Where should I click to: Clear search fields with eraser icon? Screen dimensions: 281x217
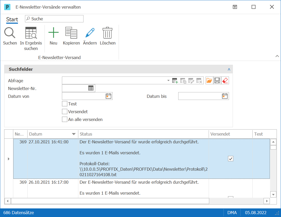pyautogui.click(x=225, y=80)
